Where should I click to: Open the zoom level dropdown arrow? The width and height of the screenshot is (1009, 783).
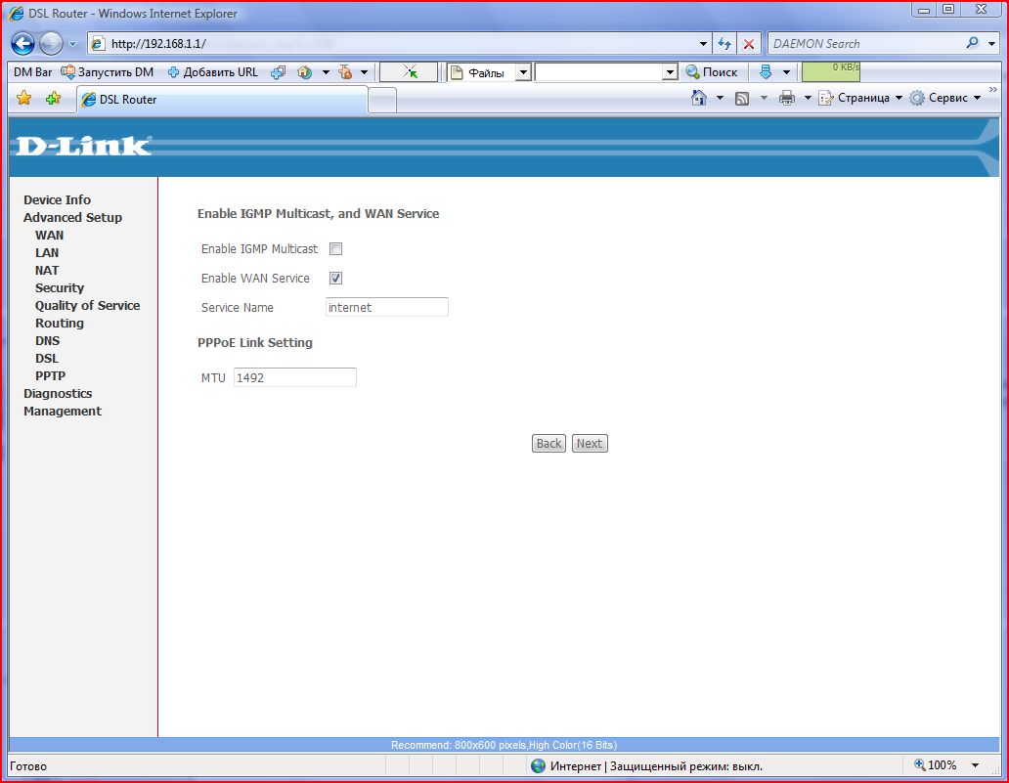click(x=975, y=765)
